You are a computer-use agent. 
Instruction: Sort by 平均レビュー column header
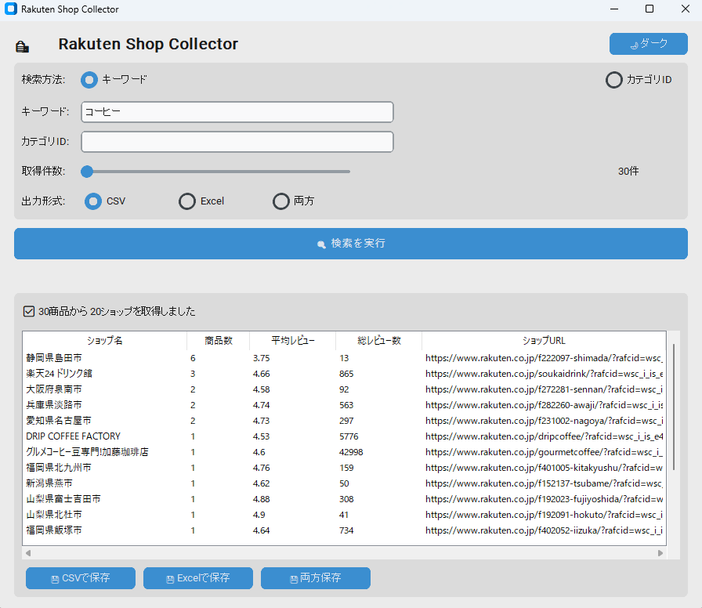[x=293, y=340]
